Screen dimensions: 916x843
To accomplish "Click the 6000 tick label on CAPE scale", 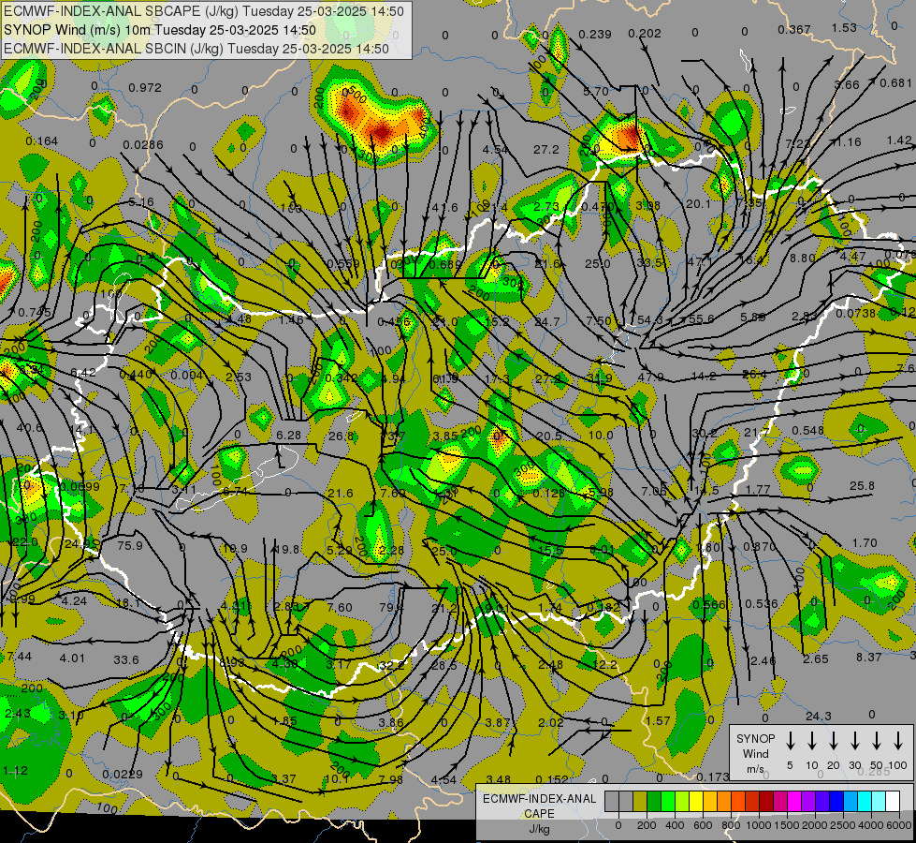I will pyautogui.click(x=898, y=825).
